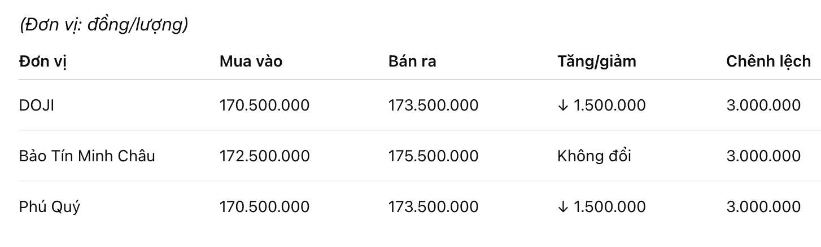Viewport: 821px width, 247px height.
Task: Select the Phú Quý row name
Action: [50, 207]
